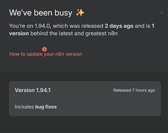
Task: Click the Released 7 hours ago label
Action: click(x=134, y=90)
